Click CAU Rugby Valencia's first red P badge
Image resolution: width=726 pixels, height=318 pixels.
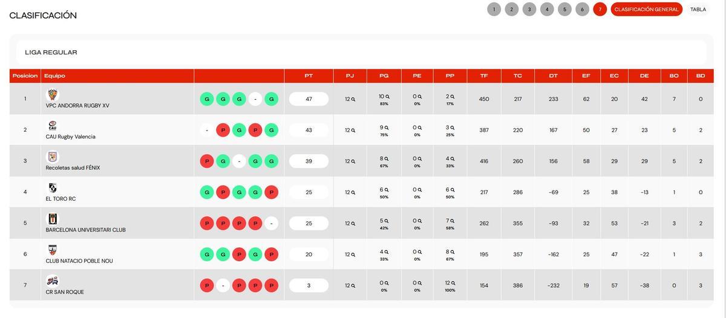pyautogui.click(x=223, y=130)
